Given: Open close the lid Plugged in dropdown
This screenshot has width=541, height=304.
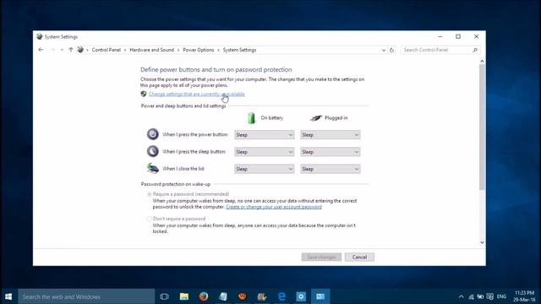Looking at the screenshot, I should [331, 169].
